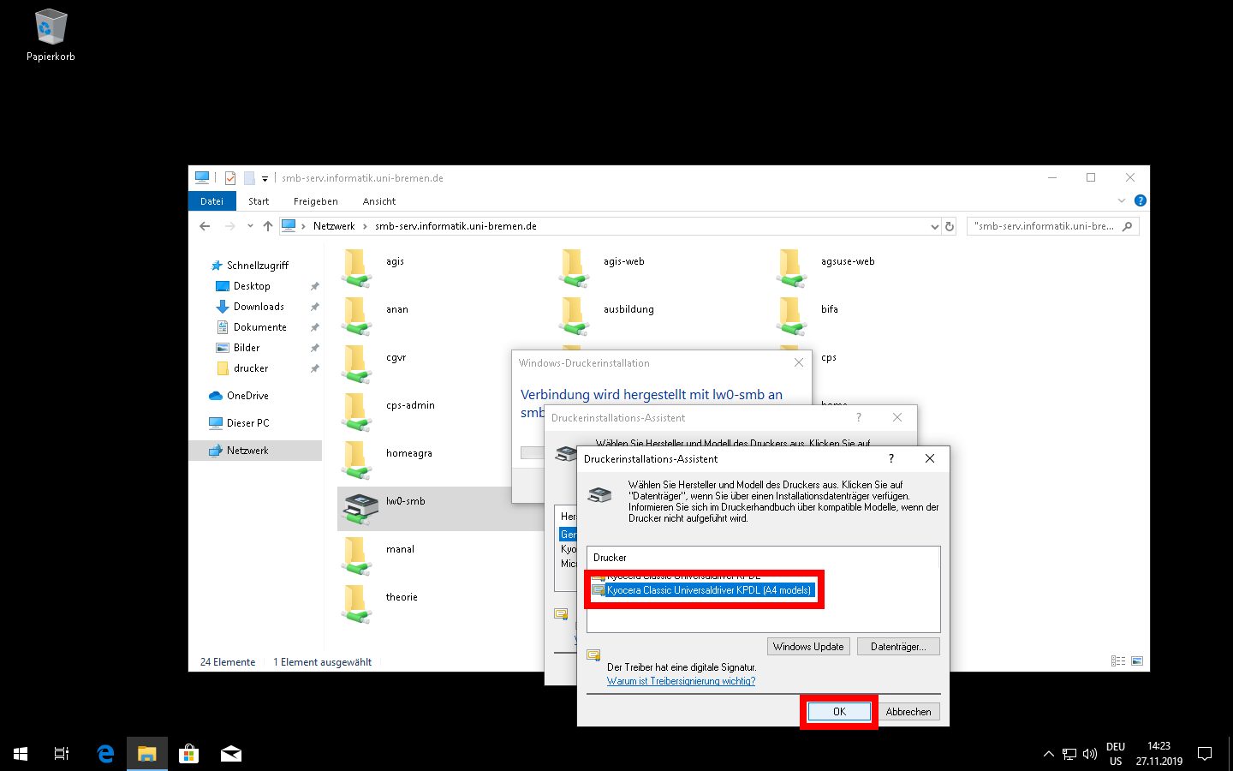
Task: Open the Datei menu
Action: click(212, 201)
